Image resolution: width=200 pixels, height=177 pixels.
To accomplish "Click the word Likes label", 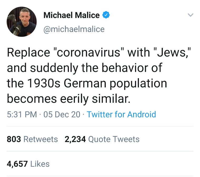I will [40, 164].
